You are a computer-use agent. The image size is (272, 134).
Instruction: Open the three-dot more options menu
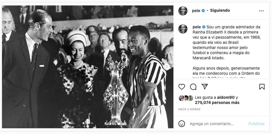click(261, 11)
